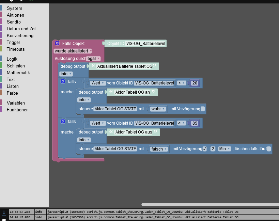Change Min unit dropdown for delay
Screen dimensions: 279x221
click(x=224, y=149)
